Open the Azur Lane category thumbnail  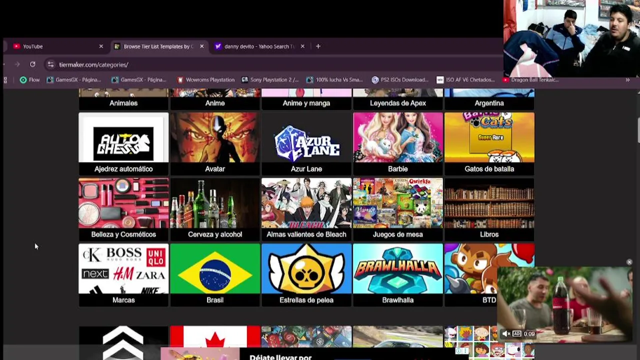(306, 137)
